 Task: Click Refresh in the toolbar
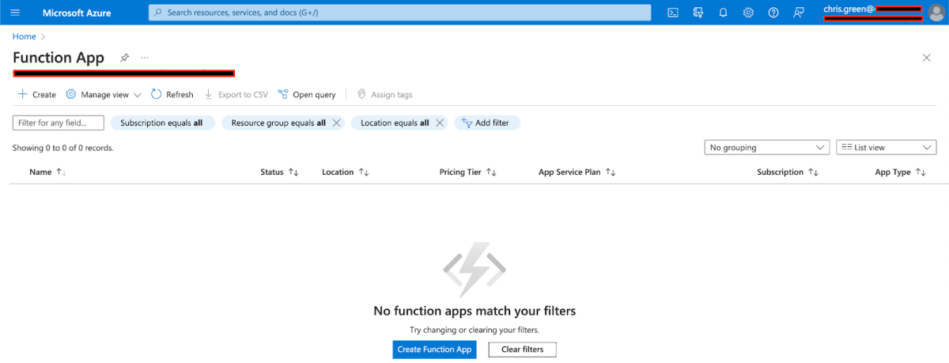(172, 94)
